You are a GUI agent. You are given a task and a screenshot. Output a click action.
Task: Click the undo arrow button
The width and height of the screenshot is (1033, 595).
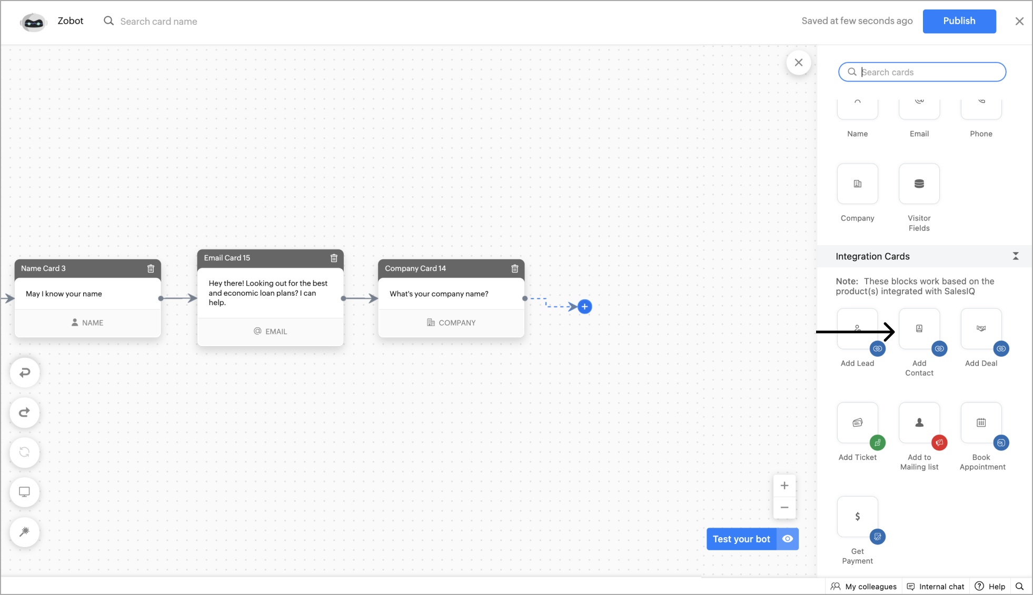25,373
